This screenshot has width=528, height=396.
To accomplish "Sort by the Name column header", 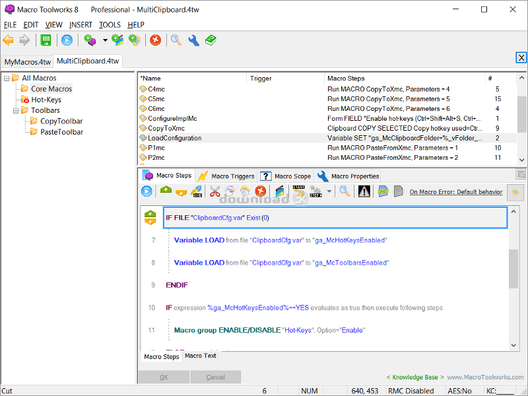I will [x=193, y=79].
